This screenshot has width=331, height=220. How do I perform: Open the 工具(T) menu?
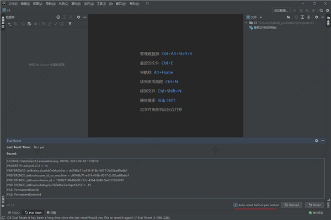coord(102,4)
